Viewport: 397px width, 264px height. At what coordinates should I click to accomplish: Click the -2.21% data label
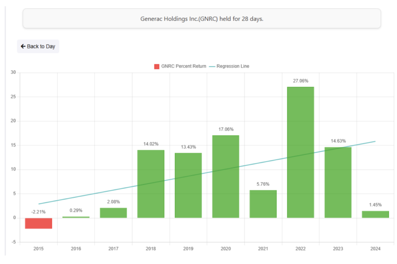point(38,212)
